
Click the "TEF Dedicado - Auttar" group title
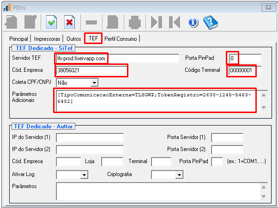(x=43, y=126)
